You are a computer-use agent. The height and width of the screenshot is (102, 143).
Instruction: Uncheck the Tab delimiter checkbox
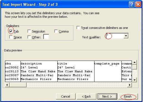(11, 31)
